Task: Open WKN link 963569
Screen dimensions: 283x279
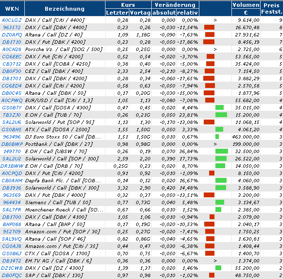Action: click(x=12, y=195)
